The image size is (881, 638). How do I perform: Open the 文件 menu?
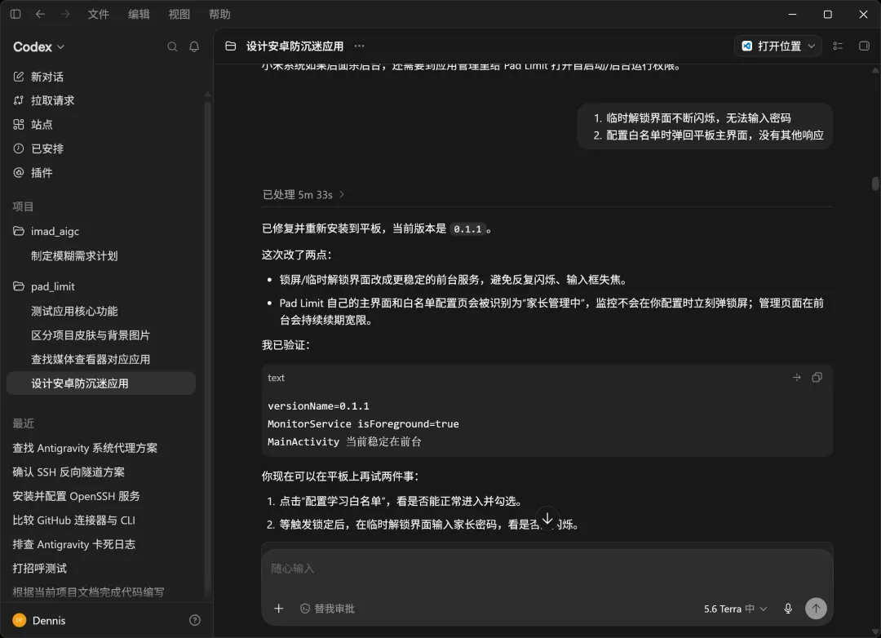99,14
